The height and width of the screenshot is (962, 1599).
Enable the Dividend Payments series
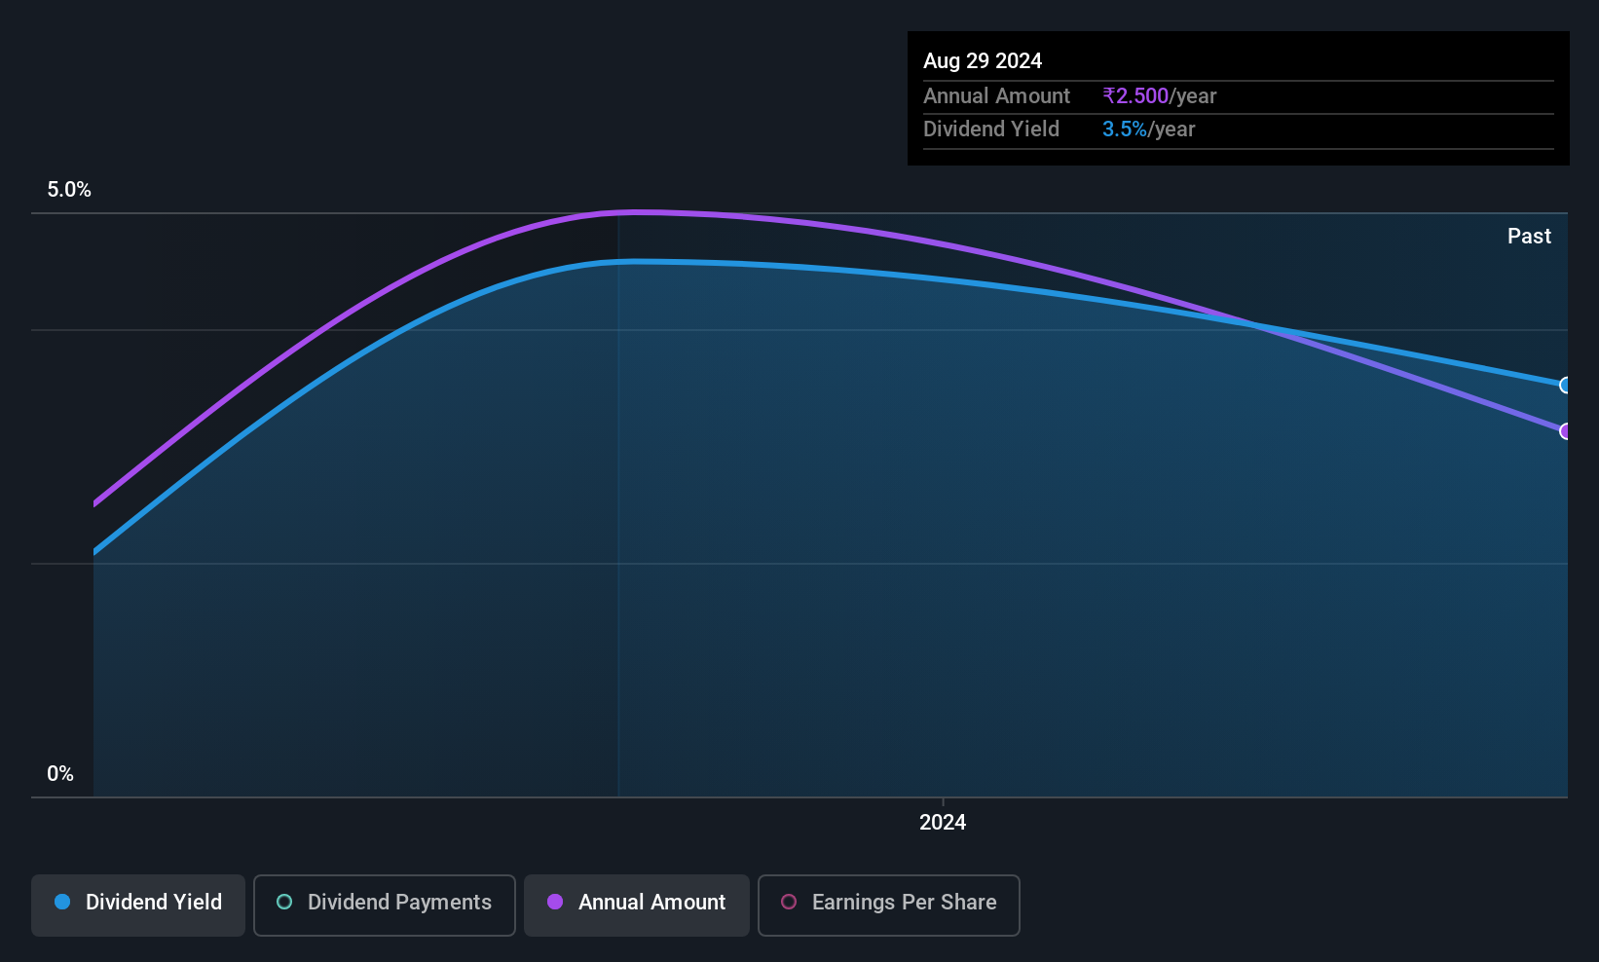coord(384,905)
